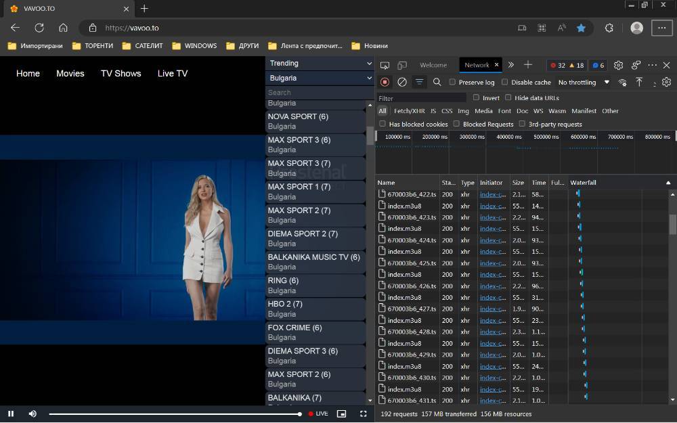Clear the network log

click(402, 82)
